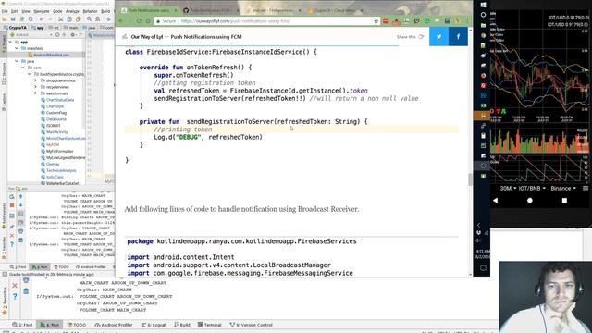Open the Windows Start menu
This screenshot has height=333, width=592.
(483, 5)
